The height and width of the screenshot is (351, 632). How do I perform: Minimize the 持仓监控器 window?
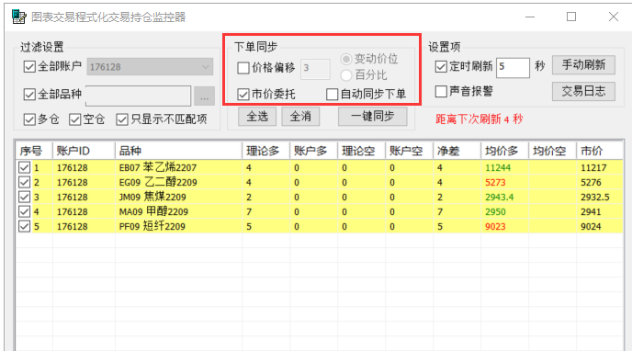click(x=530, y=17)
